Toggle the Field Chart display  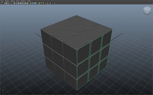[x=23, y=3]
